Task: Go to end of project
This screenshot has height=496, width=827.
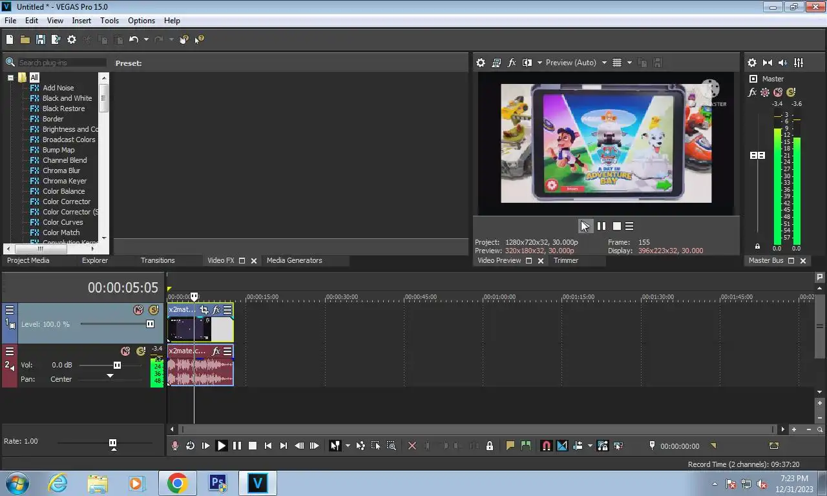Action: pos(284,446)
